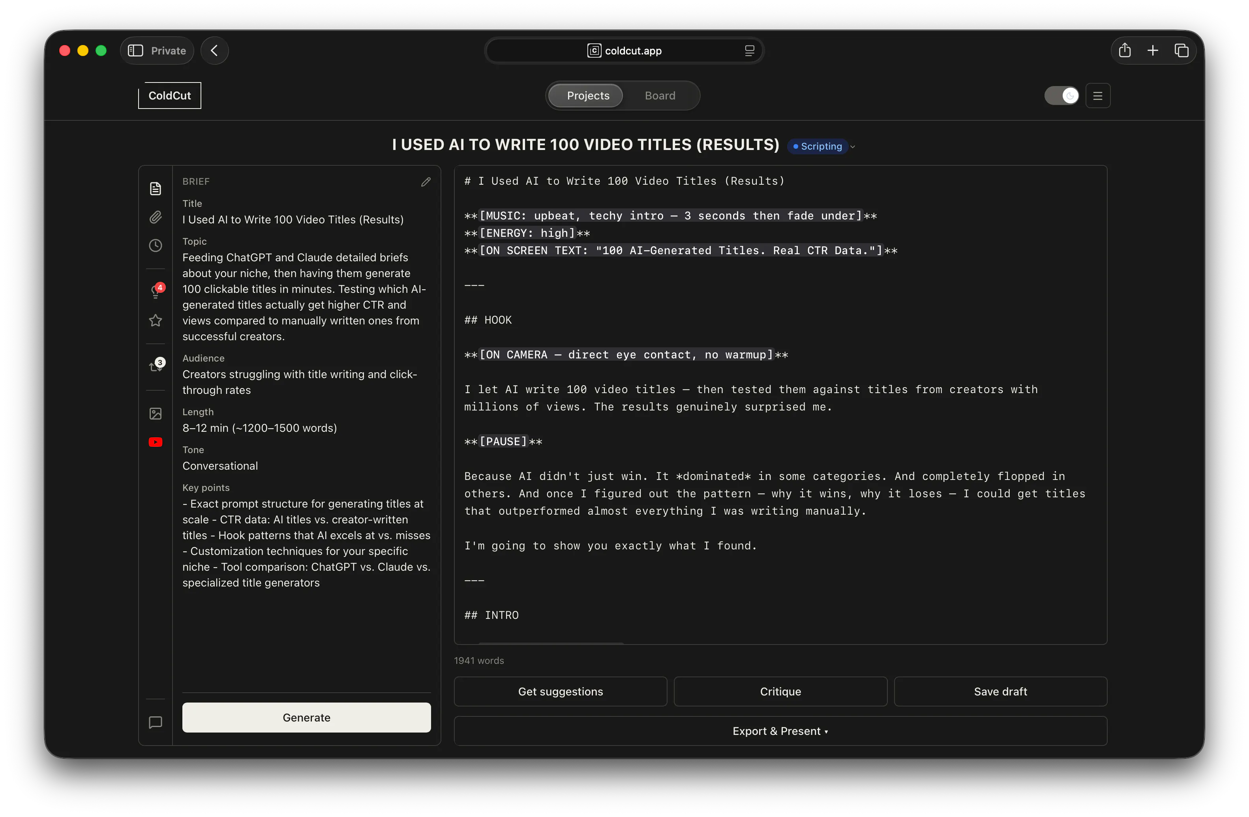This screenshot has width=1249, height=817.
Task: Open the chat bubble icon
Action: coord(156,722)
